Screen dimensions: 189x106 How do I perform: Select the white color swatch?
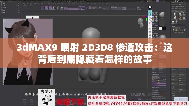click(x=160, y=29)
